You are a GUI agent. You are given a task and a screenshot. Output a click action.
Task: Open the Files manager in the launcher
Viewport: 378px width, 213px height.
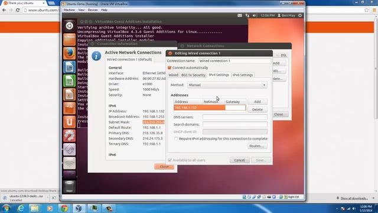click(x=70, y=40)
